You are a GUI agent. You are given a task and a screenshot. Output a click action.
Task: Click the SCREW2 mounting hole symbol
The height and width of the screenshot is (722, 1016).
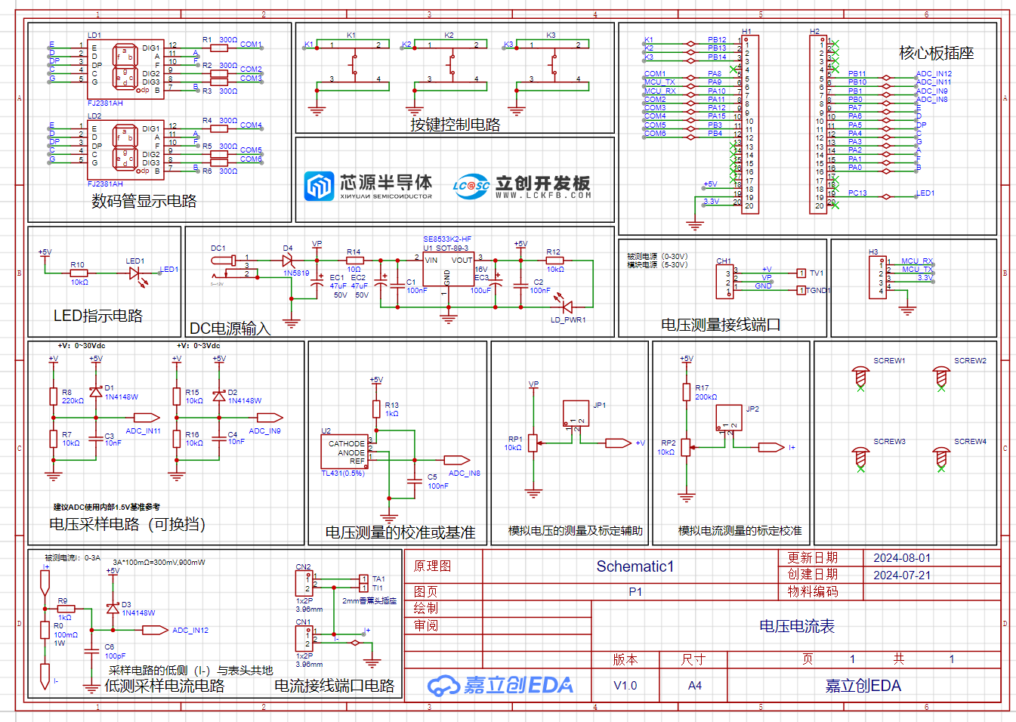[x=941, y=377]
